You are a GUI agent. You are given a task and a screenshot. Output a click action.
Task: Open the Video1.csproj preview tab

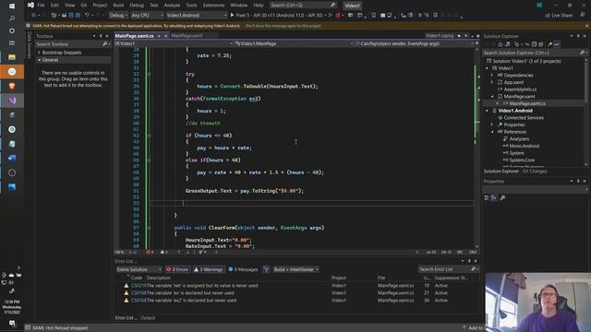pyautogui.click(x=440, y=36)
